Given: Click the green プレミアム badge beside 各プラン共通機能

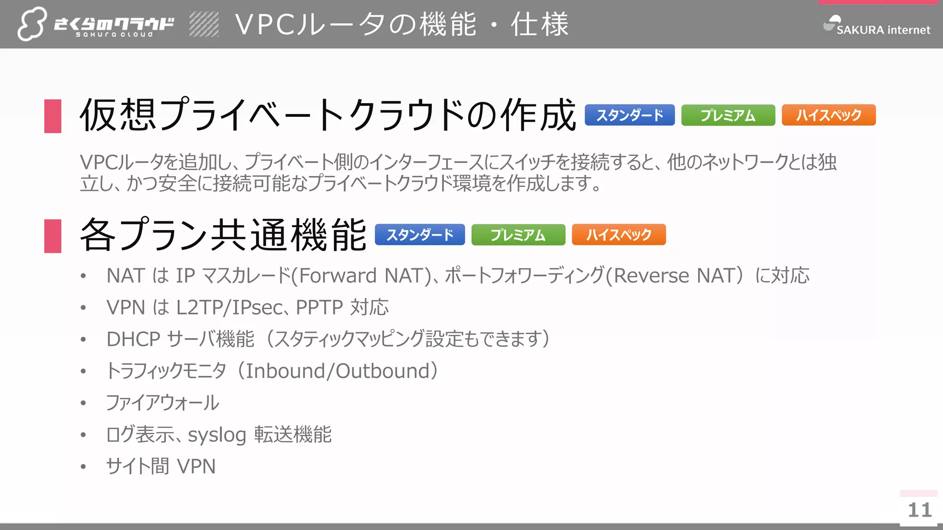Looking at the screenshot, I should tap(518, 235).
